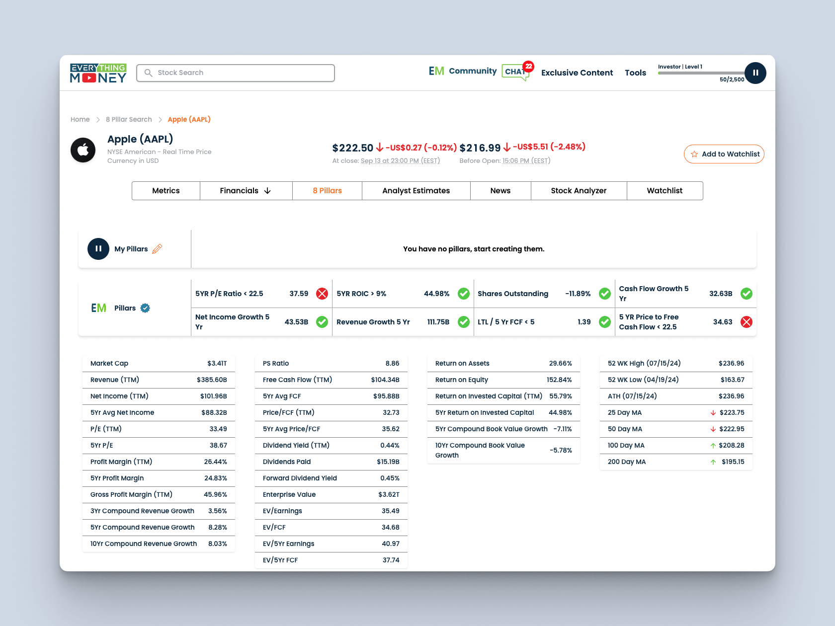Open the Analyst Estimates tab
Image resolution: width=835 pixels, height=626 pixels.
click(416, 191)
